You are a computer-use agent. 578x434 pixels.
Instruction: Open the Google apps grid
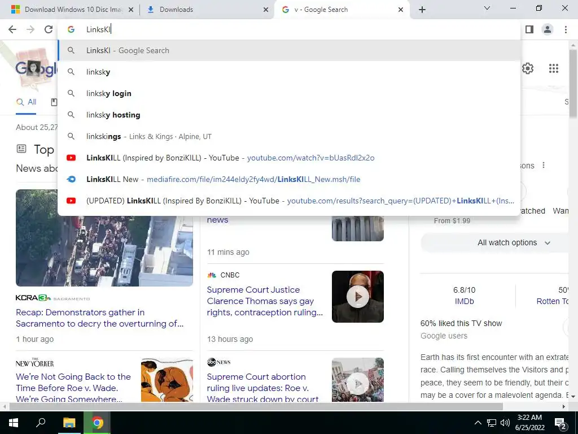click(554, 68)
